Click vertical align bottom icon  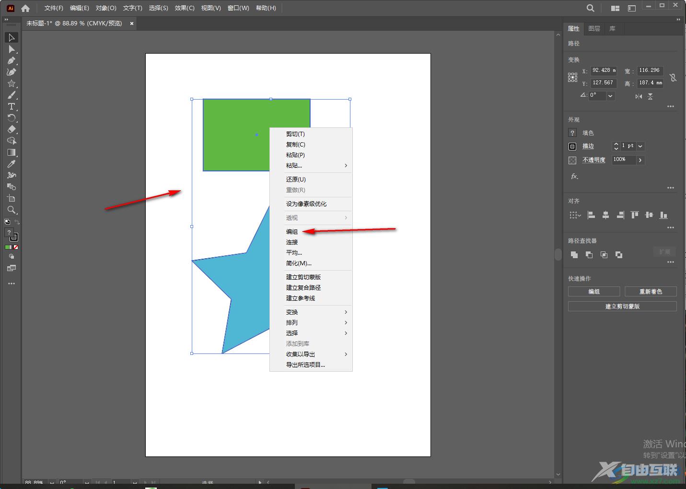coord(663,215)
